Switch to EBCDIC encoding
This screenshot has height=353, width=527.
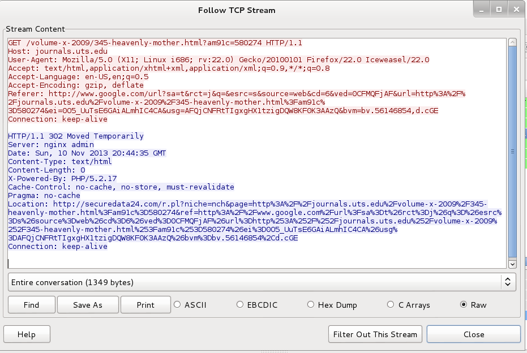point(241,304)
